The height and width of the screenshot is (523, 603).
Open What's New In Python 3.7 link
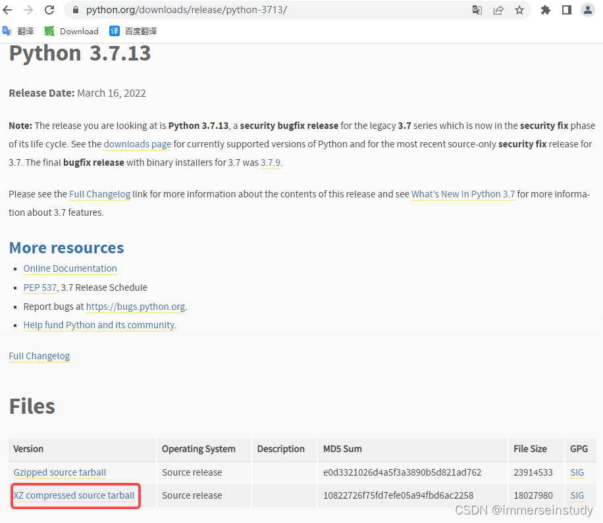point(463,194)
